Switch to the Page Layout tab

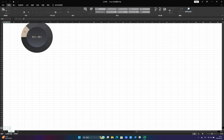21,5
